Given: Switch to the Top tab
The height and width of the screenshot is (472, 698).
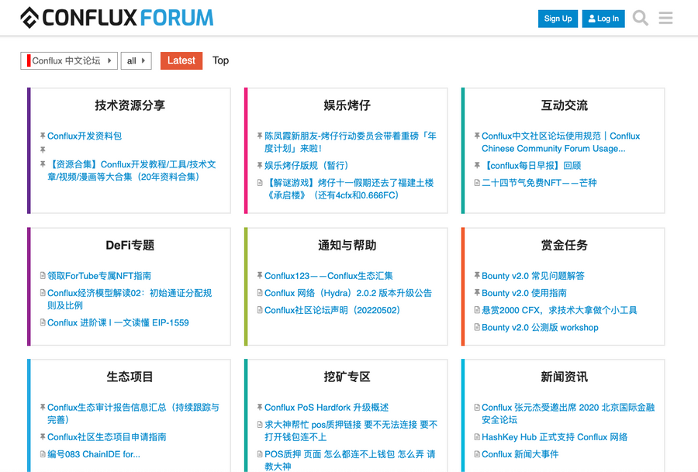Looking at the screenshot, I should point(221,60).
